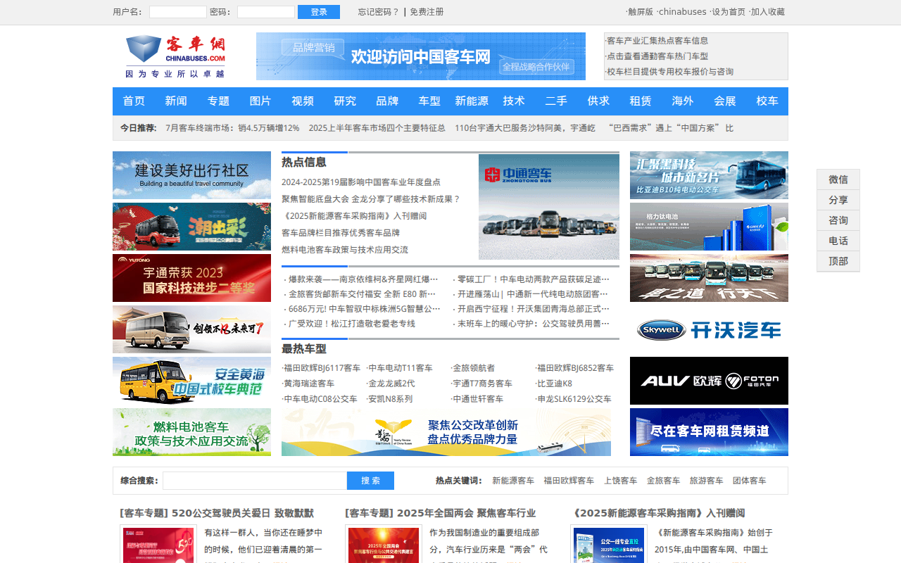This screenshot has height=563, width=901.
Task: Open the 宇通T7商务客车 model link
Action: [x=482, y=384]
